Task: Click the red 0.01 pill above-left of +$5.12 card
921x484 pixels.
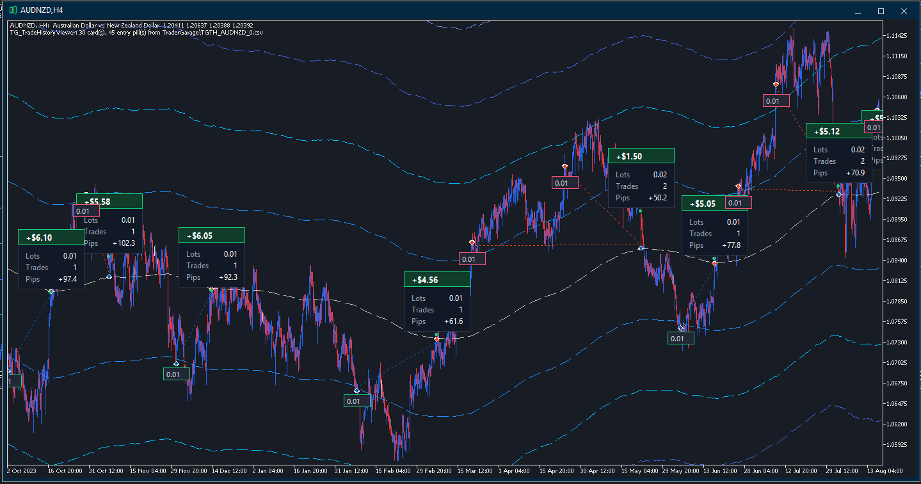Action: 776,101
